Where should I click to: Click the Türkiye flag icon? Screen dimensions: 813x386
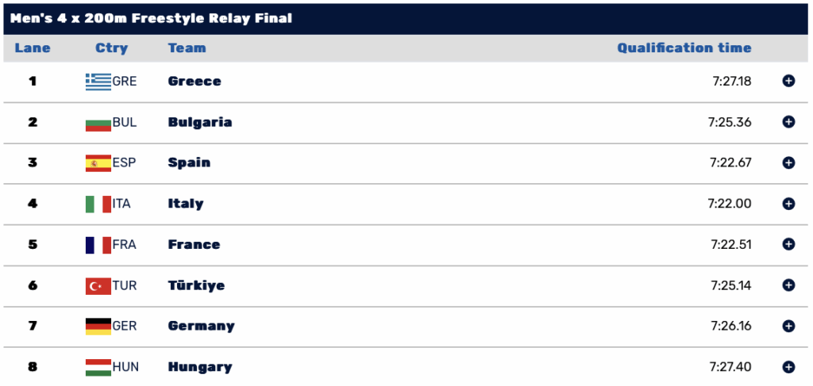click(x=98, y=285)
